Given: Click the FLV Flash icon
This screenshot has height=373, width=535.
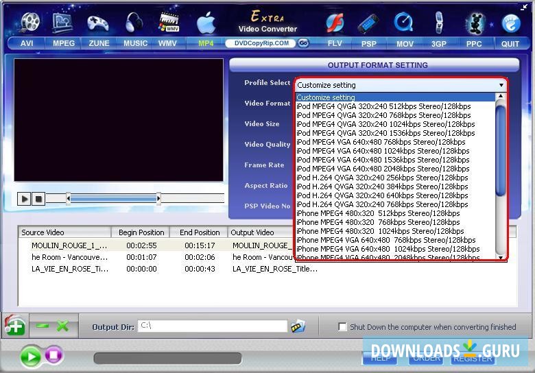Looking at the screenshot, I should (x=335, y=23).
